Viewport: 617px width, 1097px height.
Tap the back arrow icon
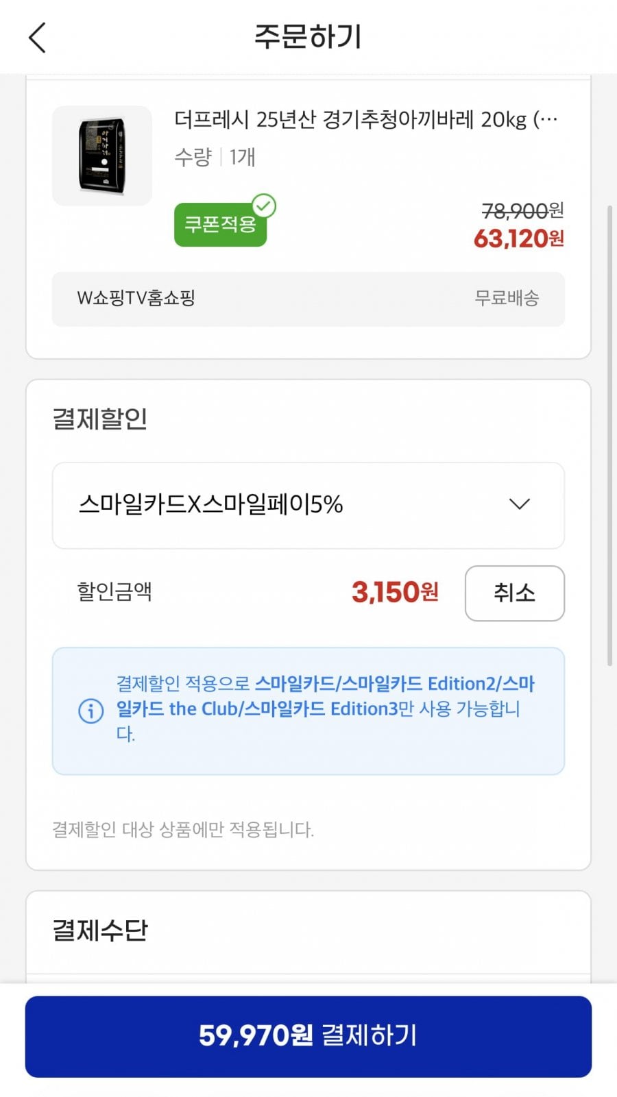38,37
